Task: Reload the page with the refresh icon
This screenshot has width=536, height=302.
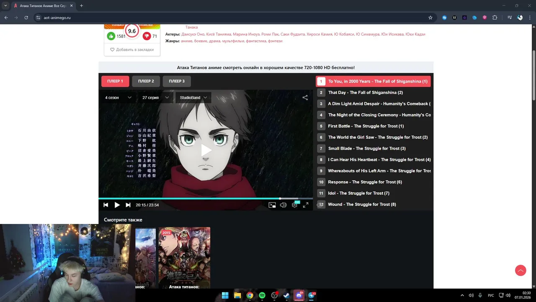Action: pyautogui.click(x=26, y=18)
